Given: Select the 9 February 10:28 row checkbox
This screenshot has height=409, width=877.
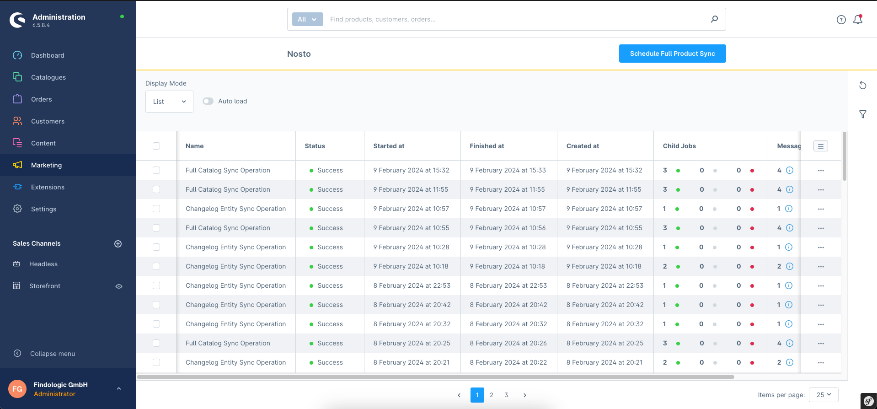Looking at the screenshot, I should (x=156, y=247).
